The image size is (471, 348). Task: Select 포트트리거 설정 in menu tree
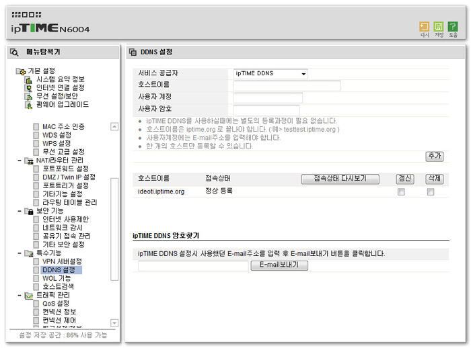[65, 185]
